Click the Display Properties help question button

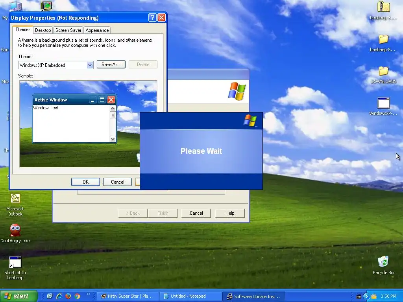click(152, 17)
